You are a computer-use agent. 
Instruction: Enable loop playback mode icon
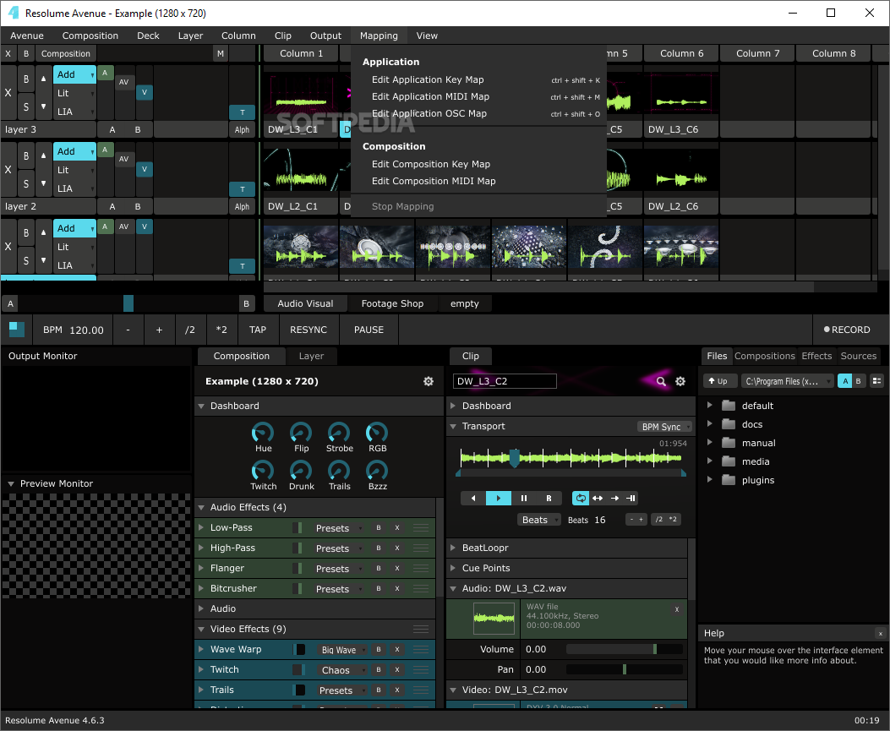(580, 499)
